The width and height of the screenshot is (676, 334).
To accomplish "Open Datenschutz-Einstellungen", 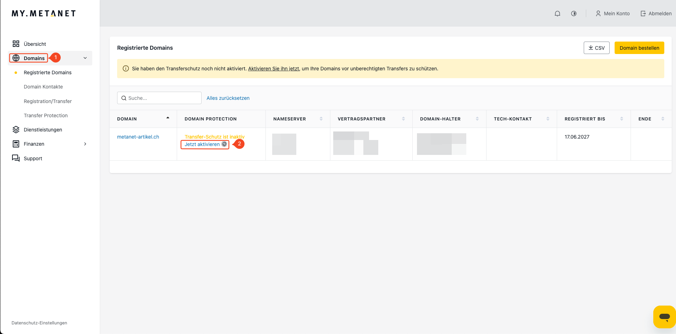I will (39, 323).
